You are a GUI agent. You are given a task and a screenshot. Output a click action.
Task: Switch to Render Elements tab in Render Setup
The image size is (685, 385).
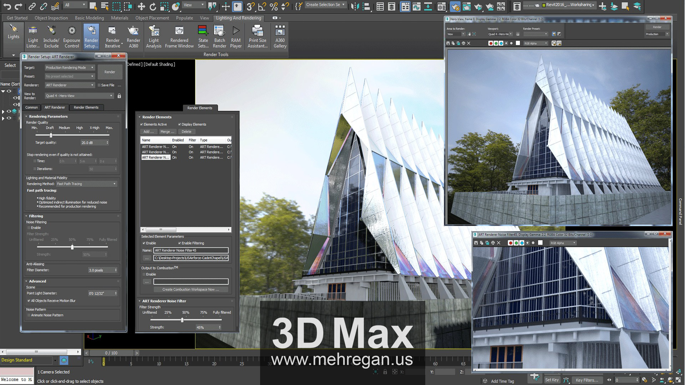pyautogui.click(x=86, y=107)
